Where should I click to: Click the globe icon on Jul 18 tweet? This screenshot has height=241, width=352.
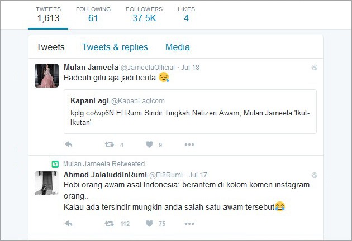[x=314, y=68]
